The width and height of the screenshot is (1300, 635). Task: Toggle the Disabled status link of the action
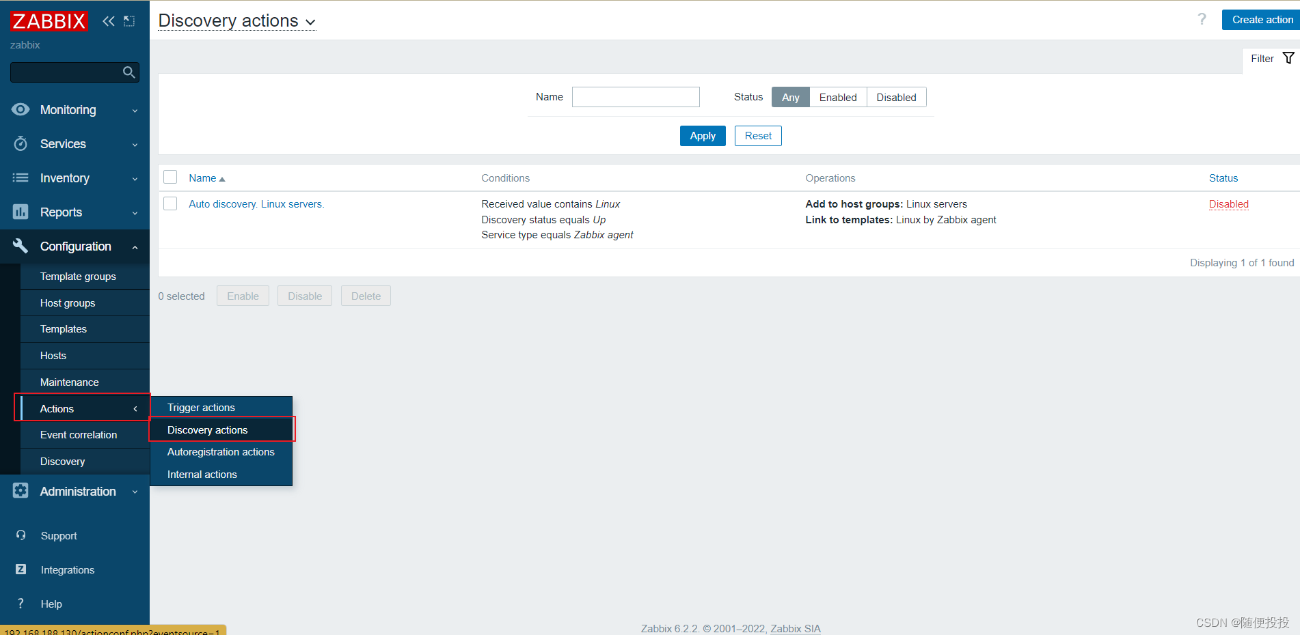tap(1228, 204)
